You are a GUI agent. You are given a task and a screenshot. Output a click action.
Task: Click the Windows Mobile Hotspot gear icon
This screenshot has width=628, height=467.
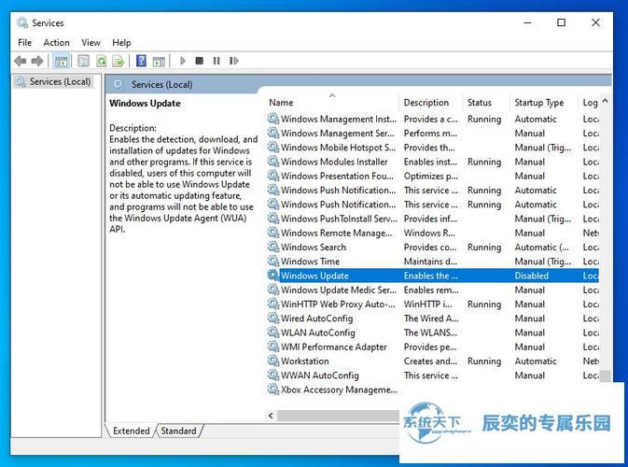pyautogui.click(x=273, y=148)
